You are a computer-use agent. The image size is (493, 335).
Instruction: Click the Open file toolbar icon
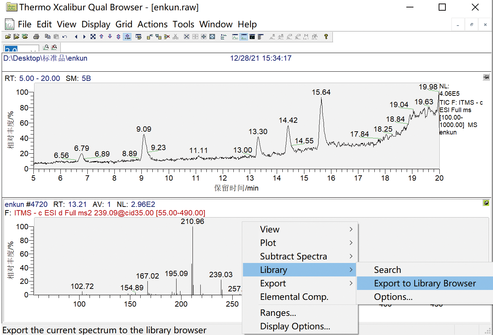coord(8,37)
